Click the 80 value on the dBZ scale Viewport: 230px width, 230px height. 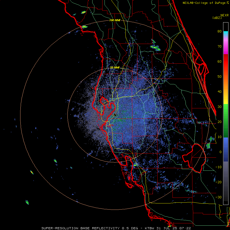[220, 31]
